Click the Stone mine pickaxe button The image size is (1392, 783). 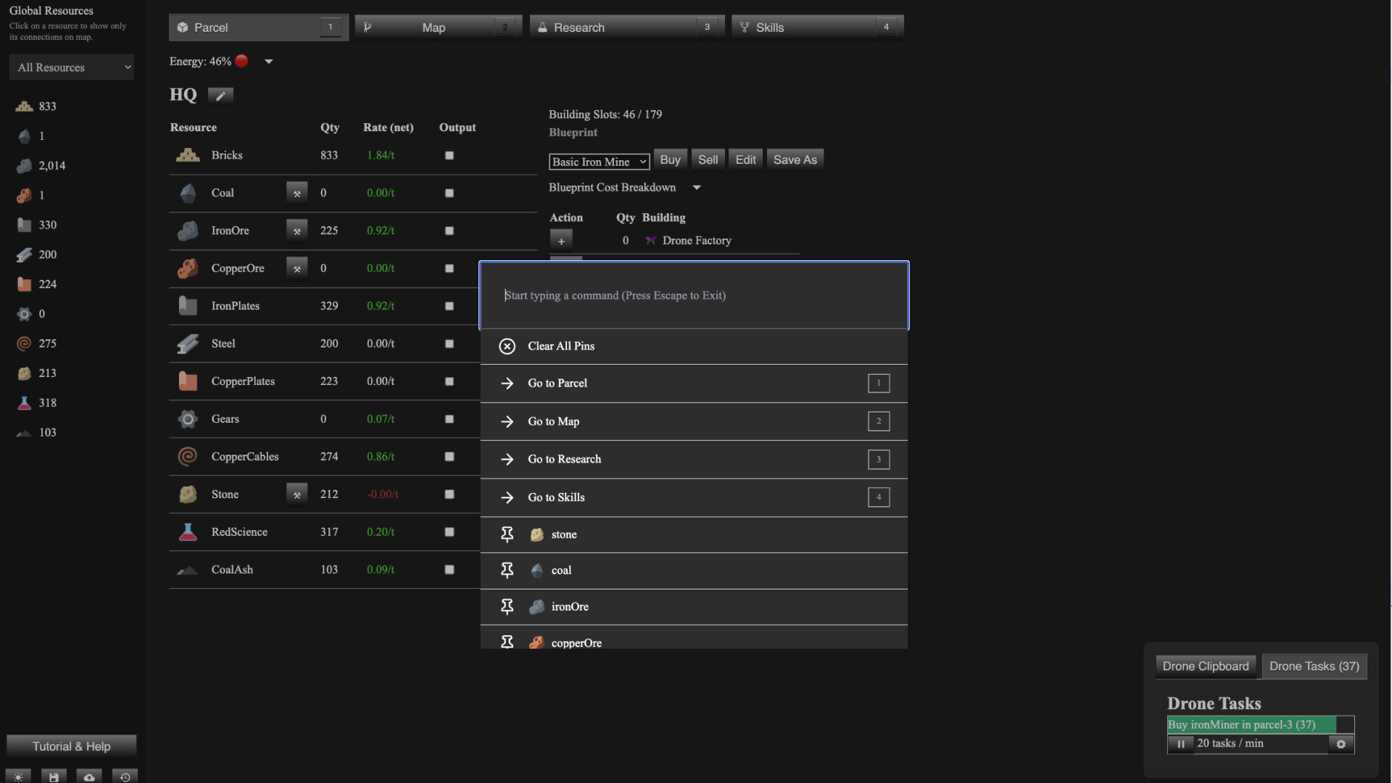click(x=297, y=494)
